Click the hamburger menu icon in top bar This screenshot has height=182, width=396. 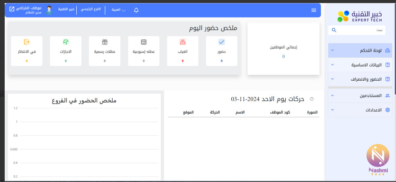(313, 10)
